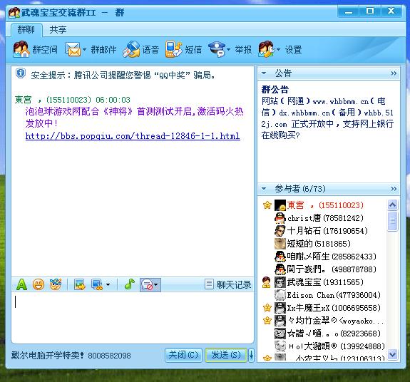410x382 pixels.
Task: Click the avatar of christ唐
Action: [280, 218]
